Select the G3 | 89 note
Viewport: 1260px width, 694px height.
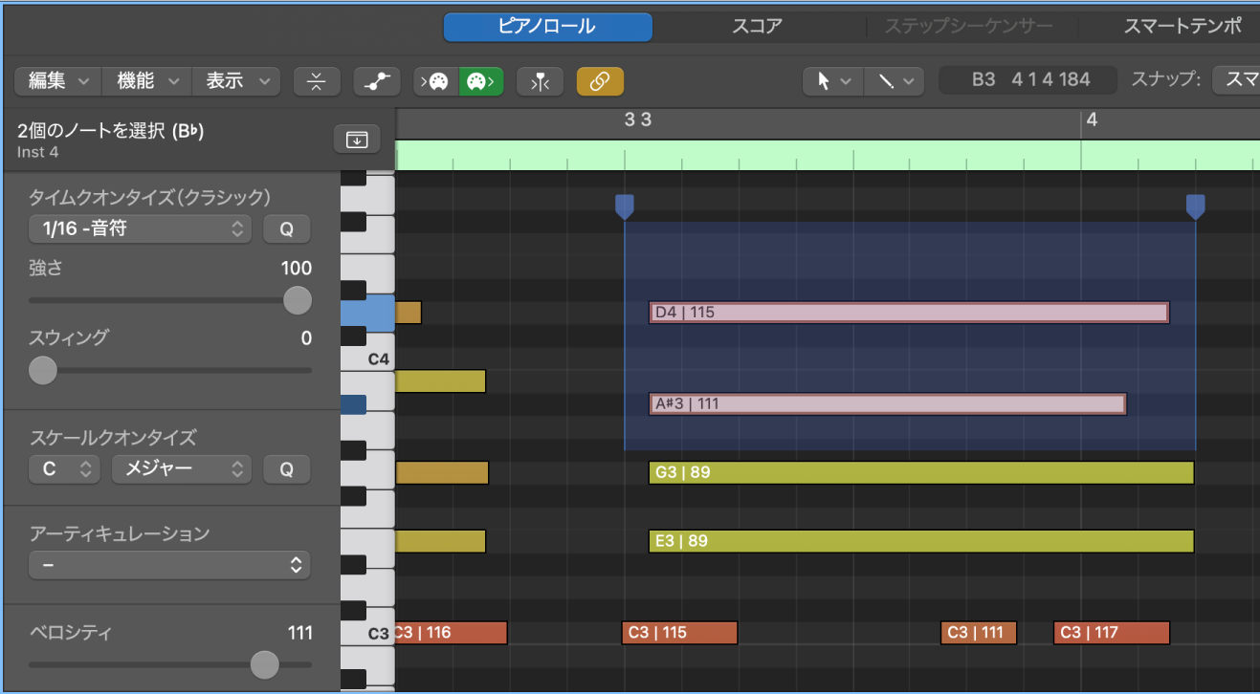click(921, 472)
